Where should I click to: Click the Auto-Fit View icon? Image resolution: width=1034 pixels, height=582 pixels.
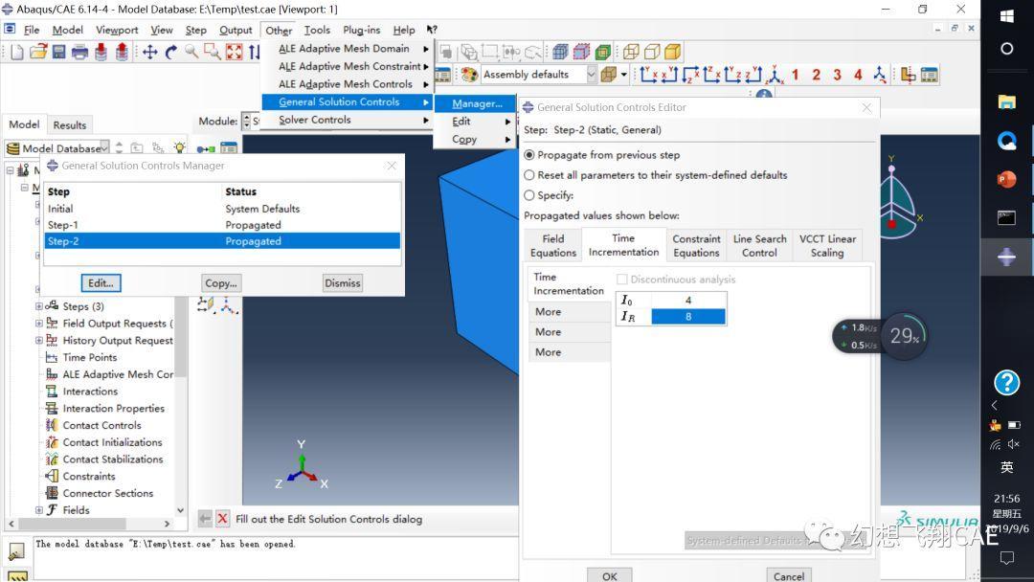pyautogui.click(x=235, y=52)
